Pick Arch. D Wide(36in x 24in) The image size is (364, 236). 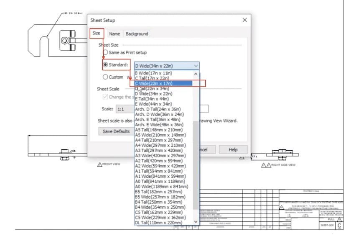pyautogui.click(x=163, y=114)
